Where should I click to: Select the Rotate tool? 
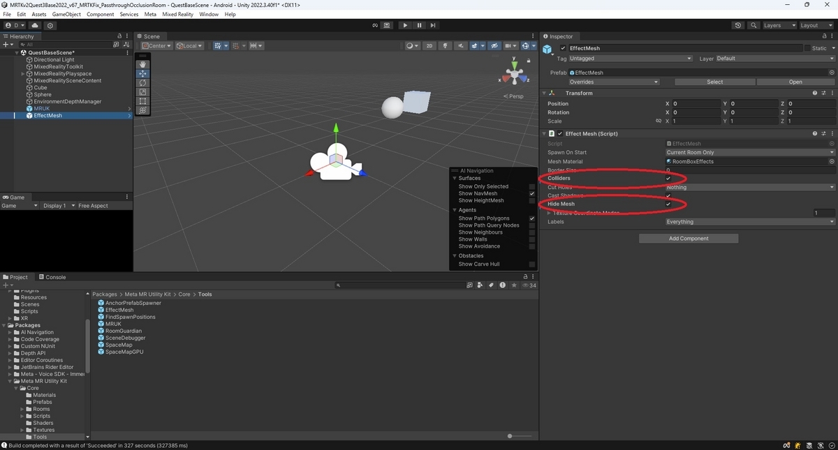point(142,82)
